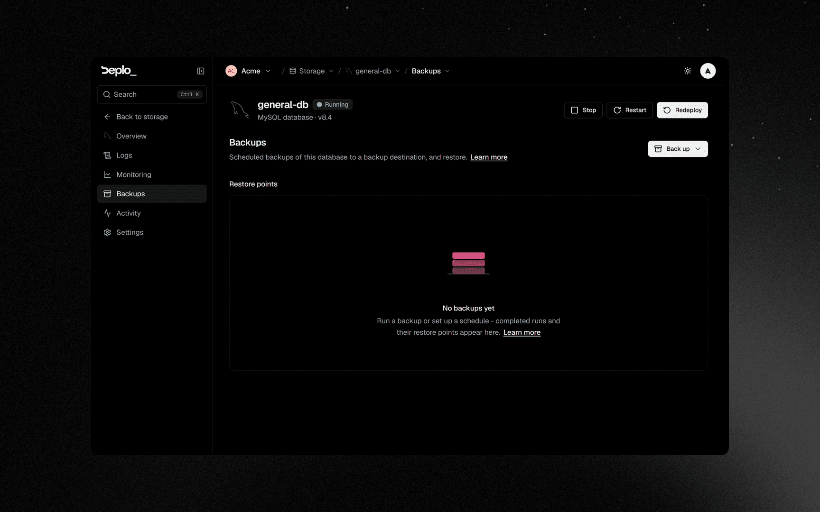Image resolution: width=820 pixels, height=512 pixels.
Task: Redeploy the general-db database
Action: coord(682,110)
